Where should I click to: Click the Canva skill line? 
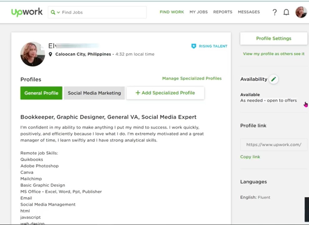[x=27, y=172]
